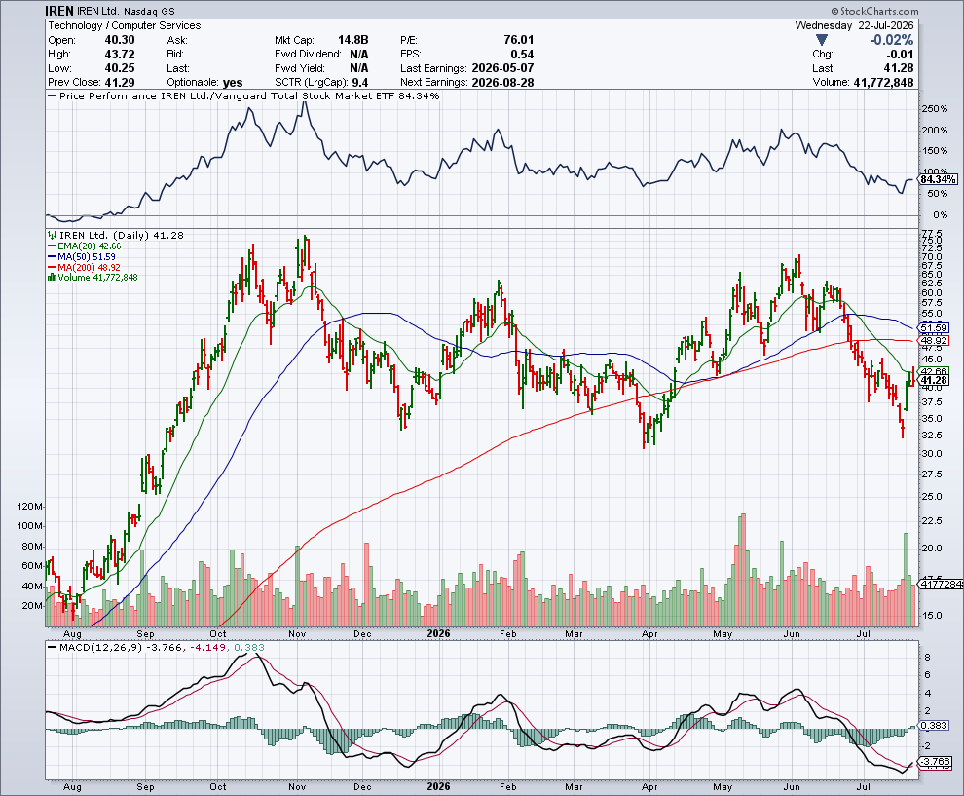
Task: Click the Next Earnings date 2026-08-28
Action: coord(502,83)
